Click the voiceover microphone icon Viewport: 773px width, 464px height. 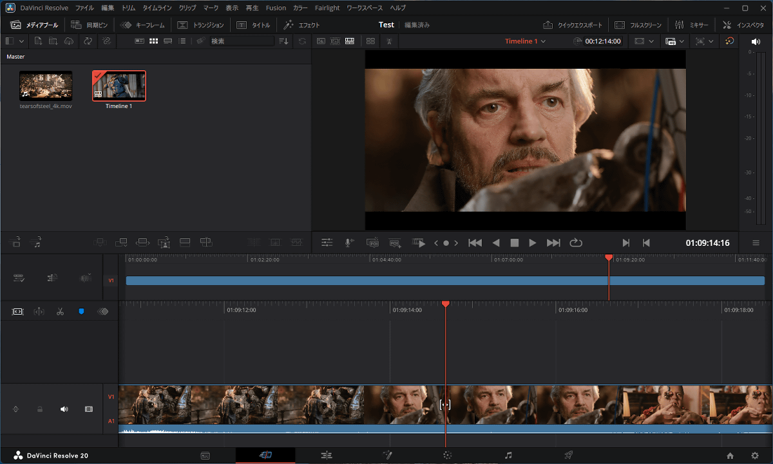348,243
